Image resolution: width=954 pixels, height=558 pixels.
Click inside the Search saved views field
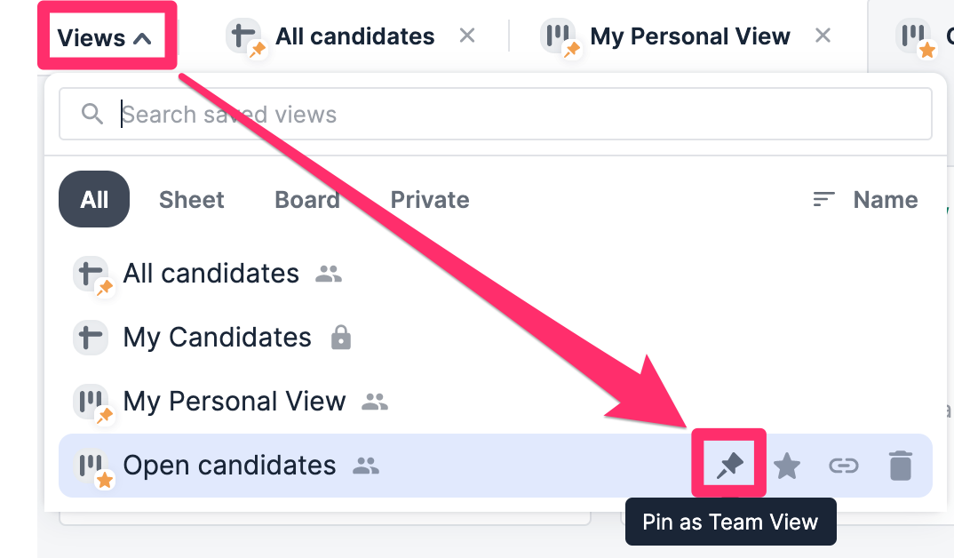(355, 114)
